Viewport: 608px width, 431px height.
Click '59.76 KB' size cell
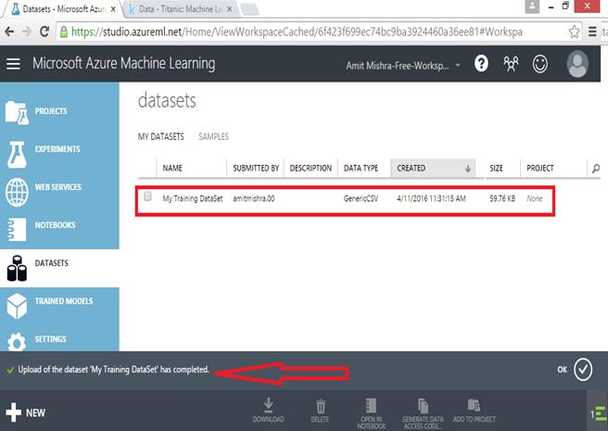(x=502, y=198)
